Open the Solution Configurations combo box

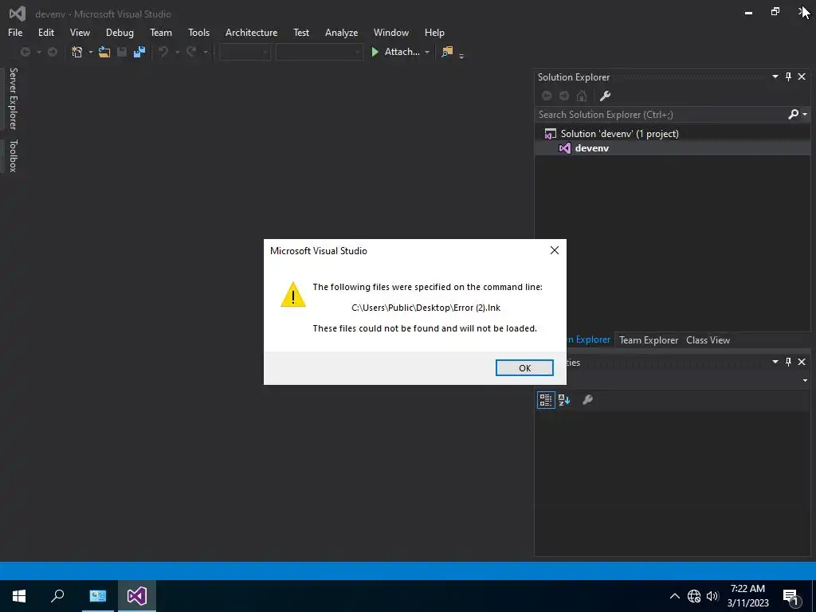pos(245,52)
